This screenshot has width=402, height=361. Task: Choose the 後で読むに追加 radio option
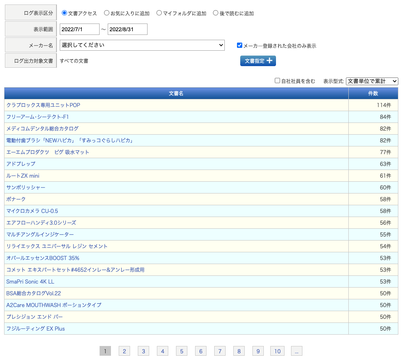(215, 13)
